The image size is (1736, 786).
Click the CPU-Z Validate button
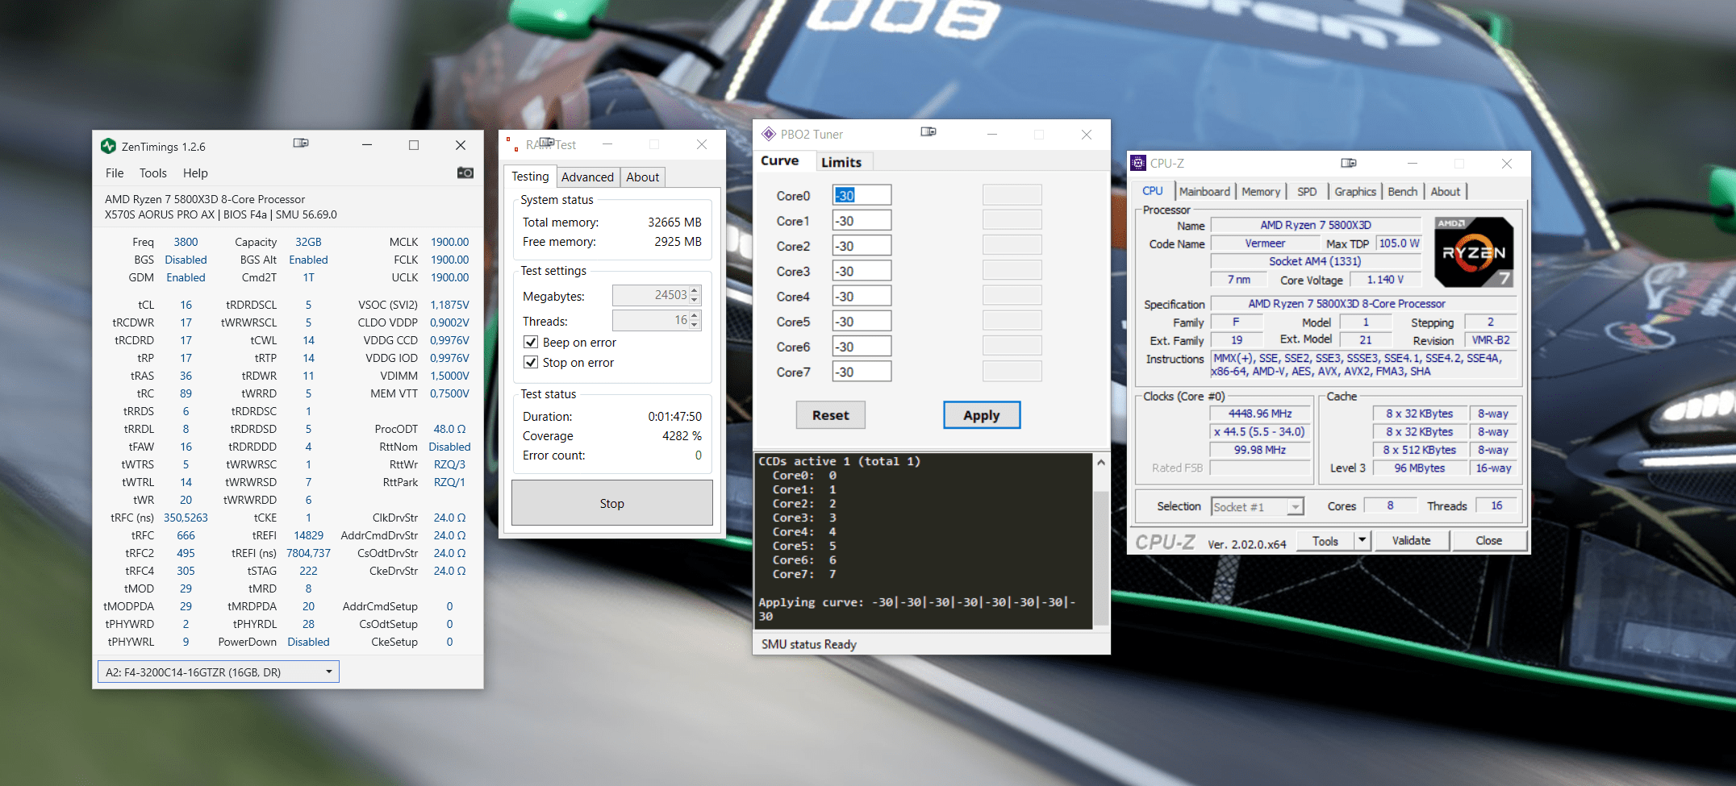point(1411,540)
